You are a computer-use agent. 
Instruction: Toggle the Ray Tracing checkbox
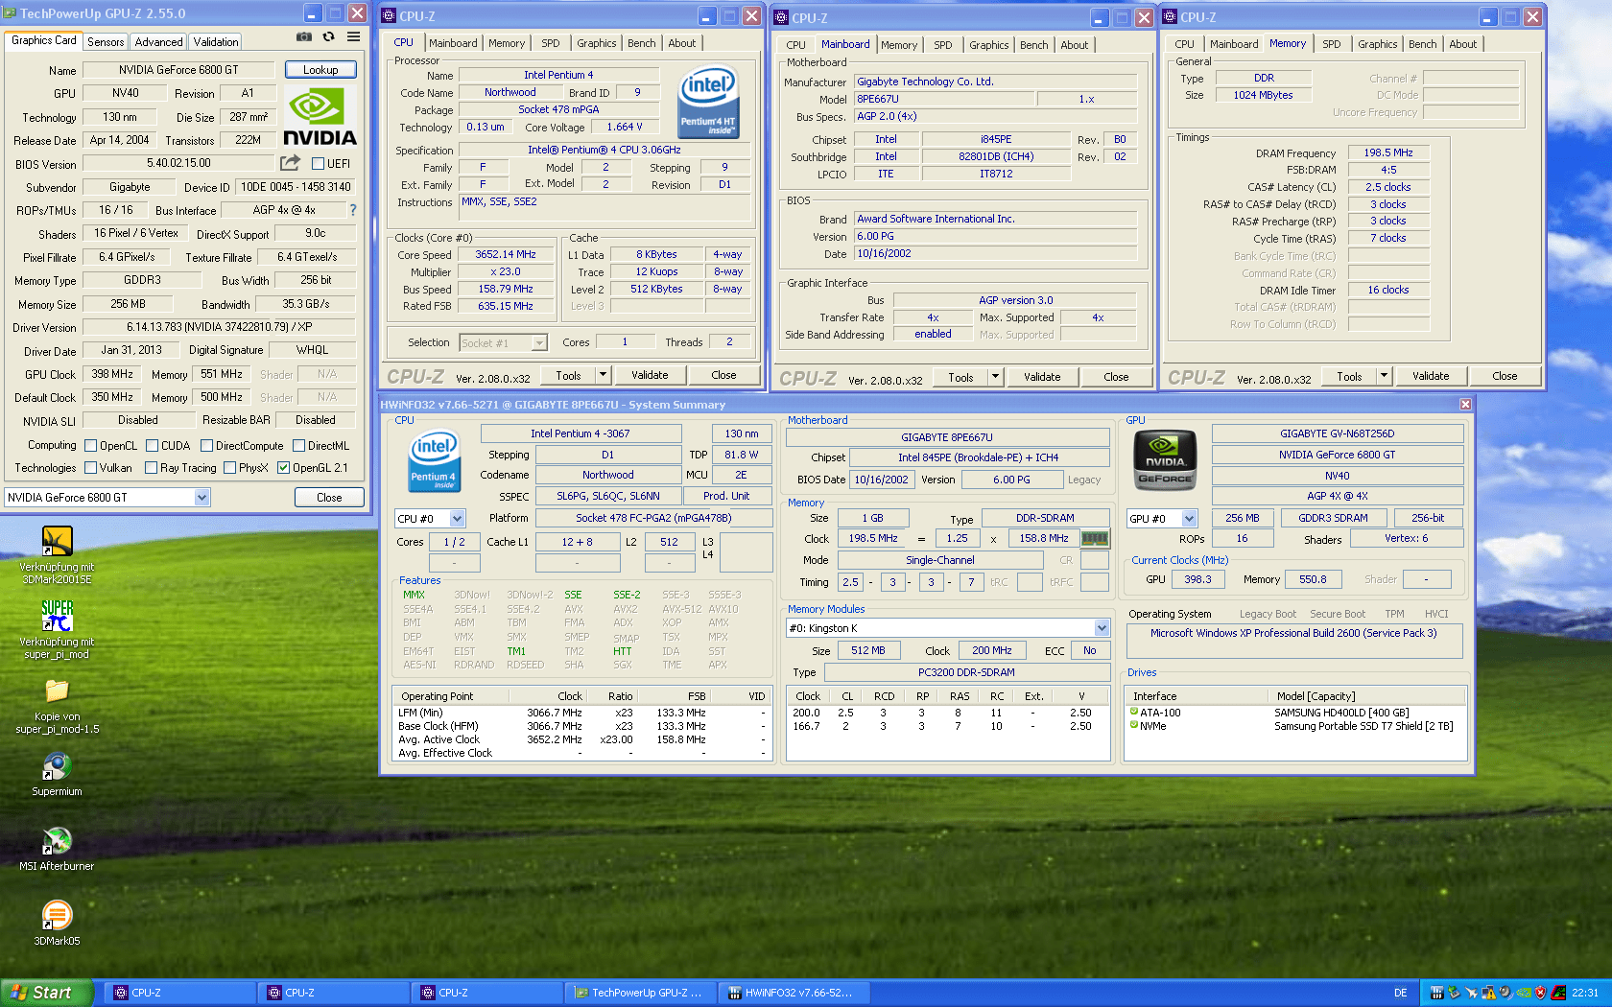(152, 468)
